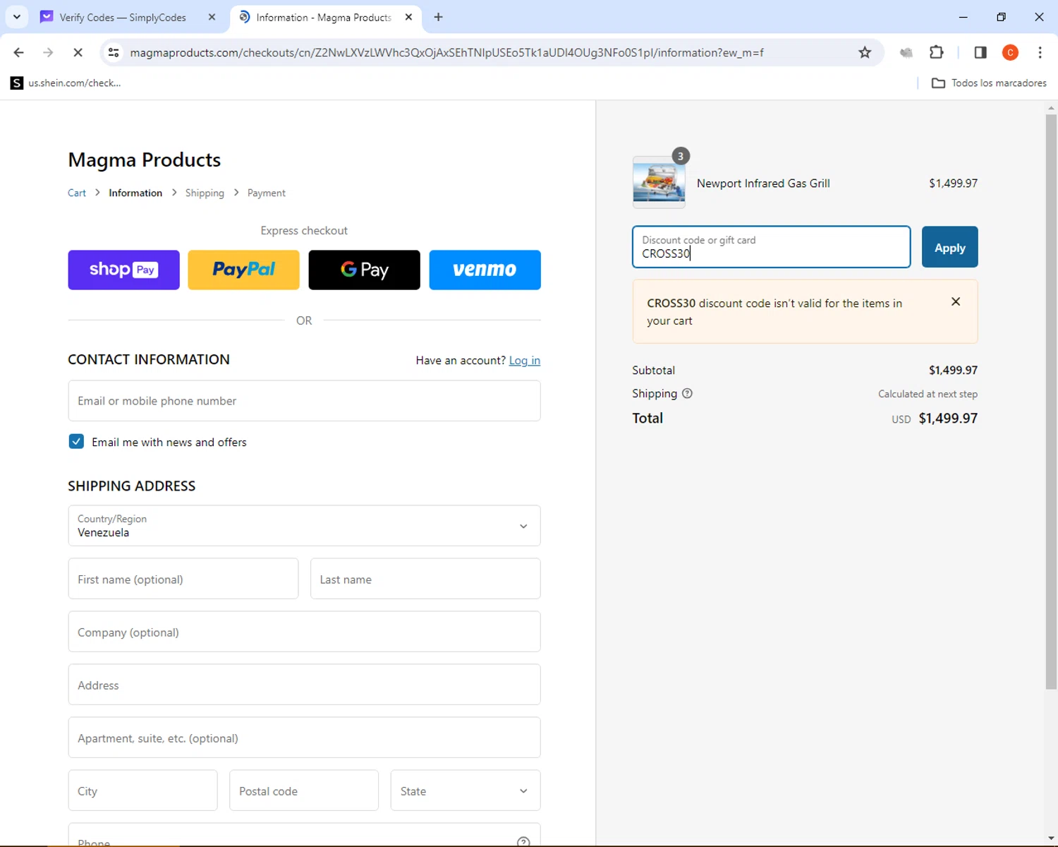Focus the Address field

304,685
